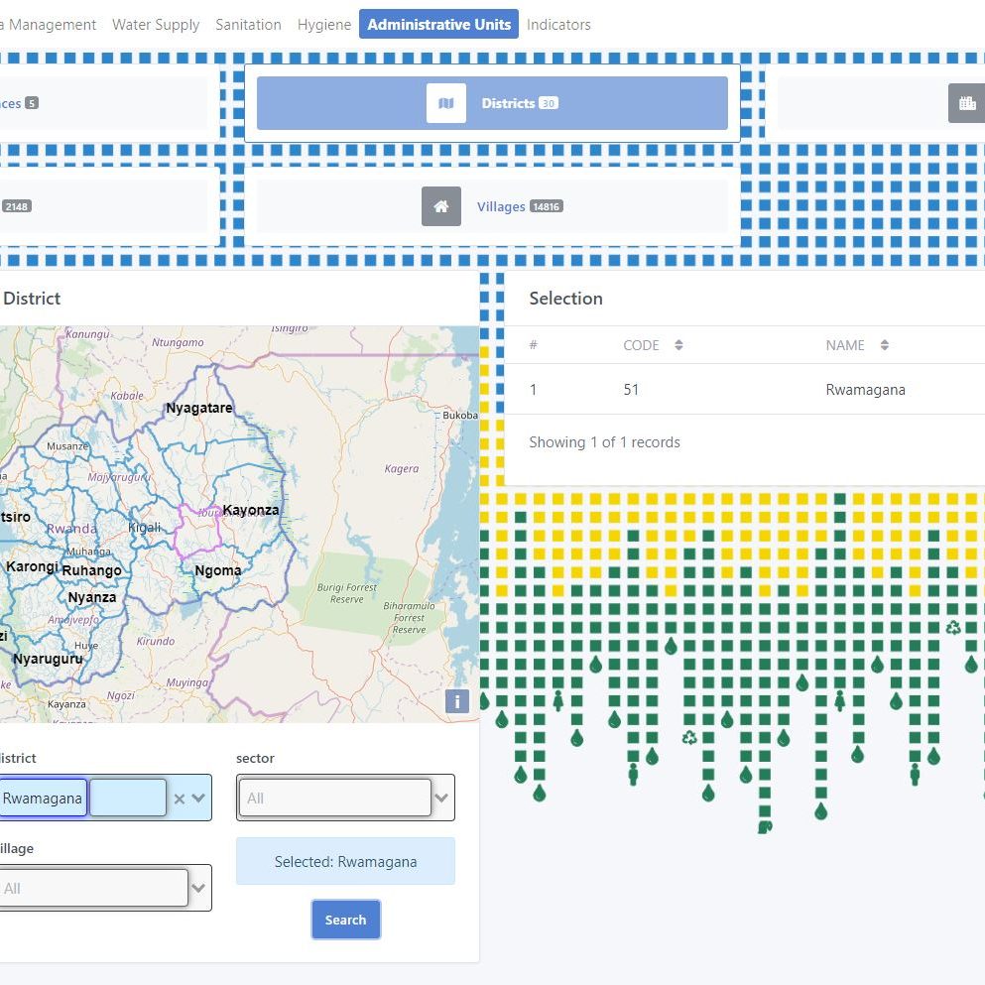
Task: Click the map icon on Districts card
Action: coord(446,103)
